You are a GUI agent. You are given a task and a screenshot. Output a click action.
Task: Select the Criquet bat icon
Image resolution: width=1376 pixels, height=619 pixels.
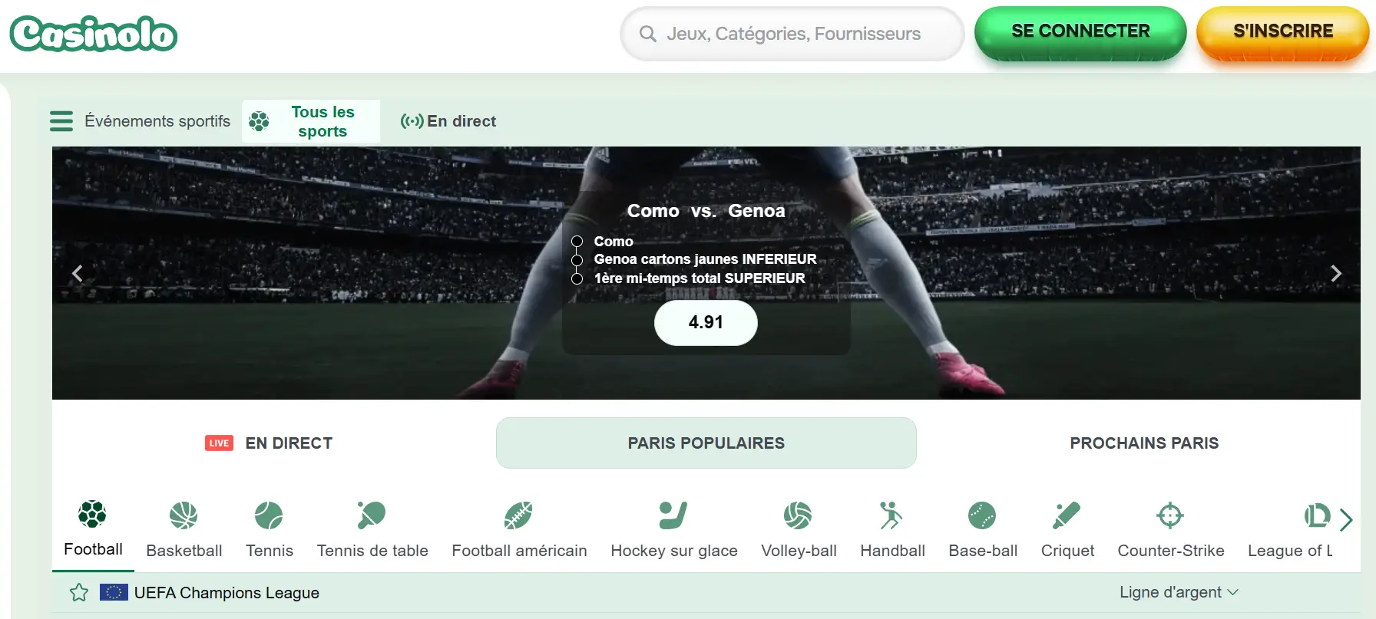click(x=1067, y=515)
